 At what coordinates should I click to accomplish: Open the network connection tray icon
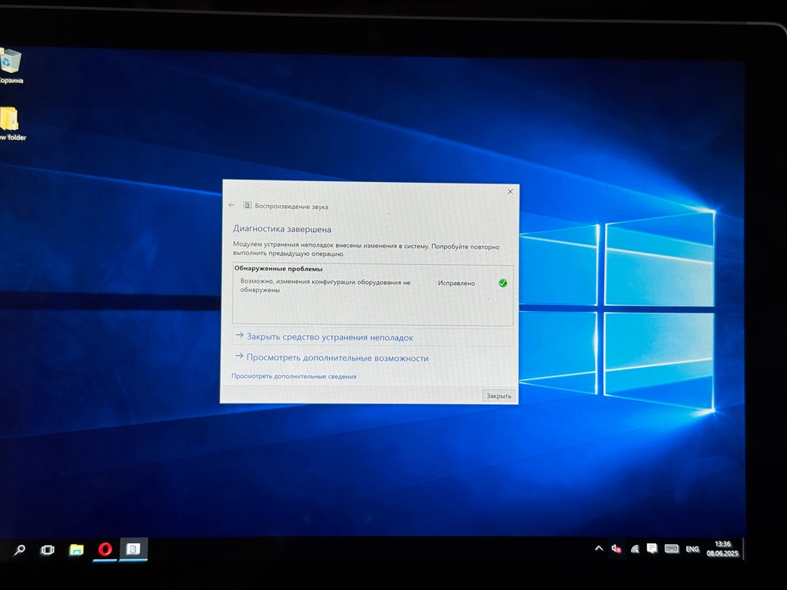pyautogui.click(x=635, y=549)
